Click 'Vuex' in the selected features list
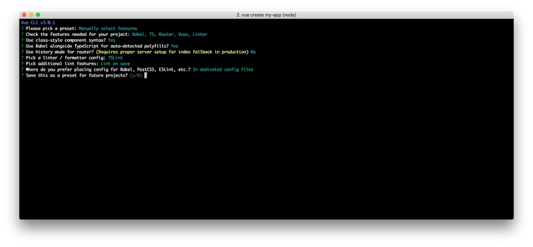Viewport: 533px width, 247px height. 183,35
